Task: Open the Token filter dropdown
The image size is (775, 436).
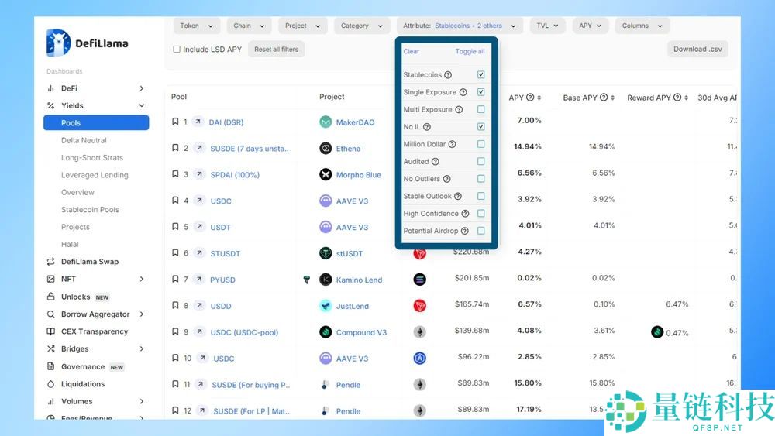Action: point(196,26)
